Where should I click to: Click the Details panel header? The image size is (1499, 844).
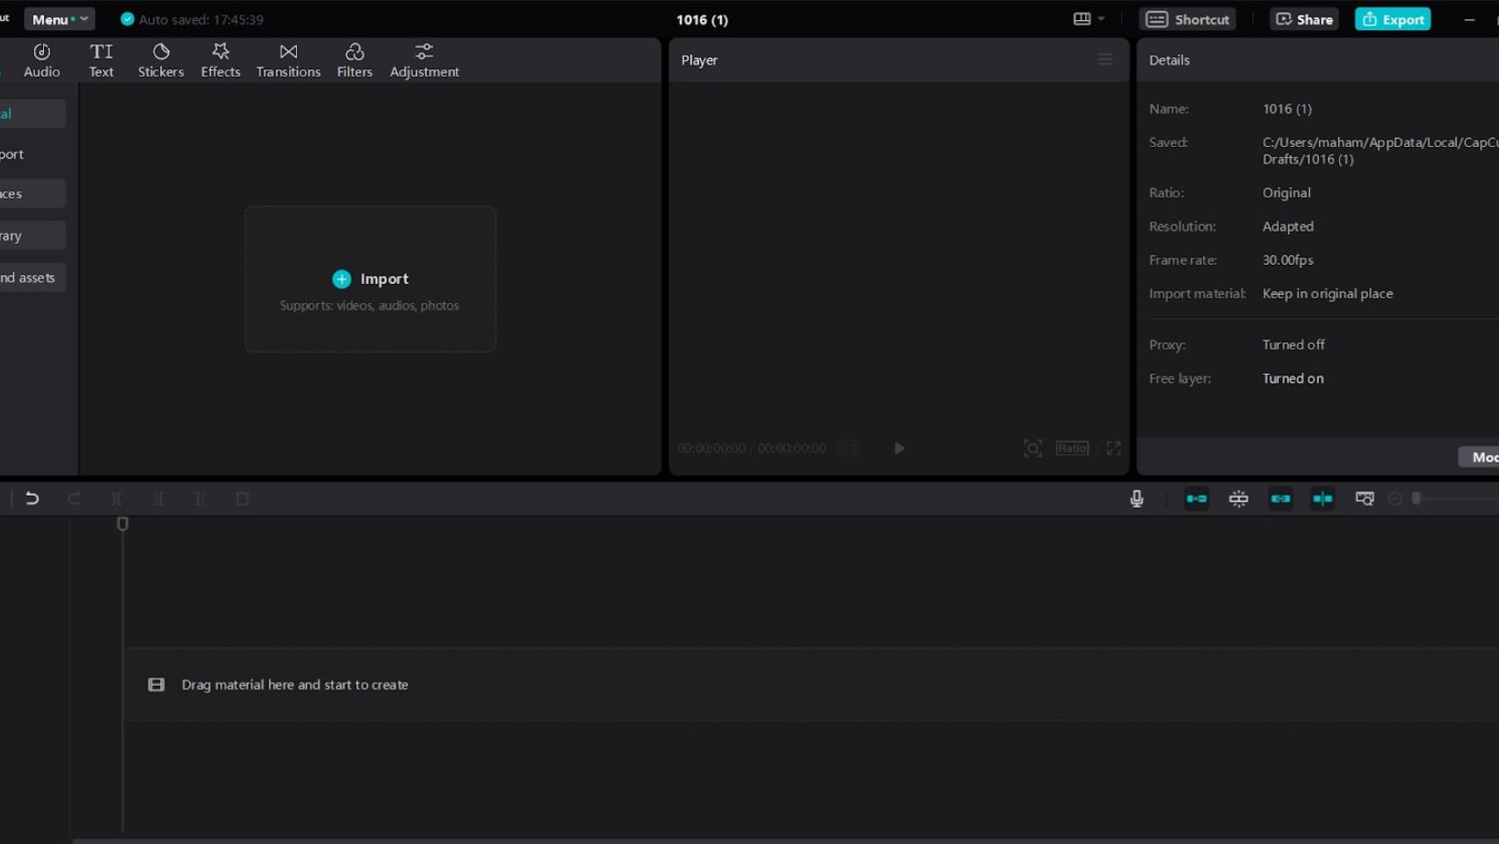coord(1169,60)
